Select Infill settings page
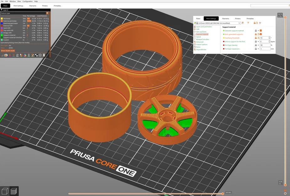 click(x=198, y=29)
